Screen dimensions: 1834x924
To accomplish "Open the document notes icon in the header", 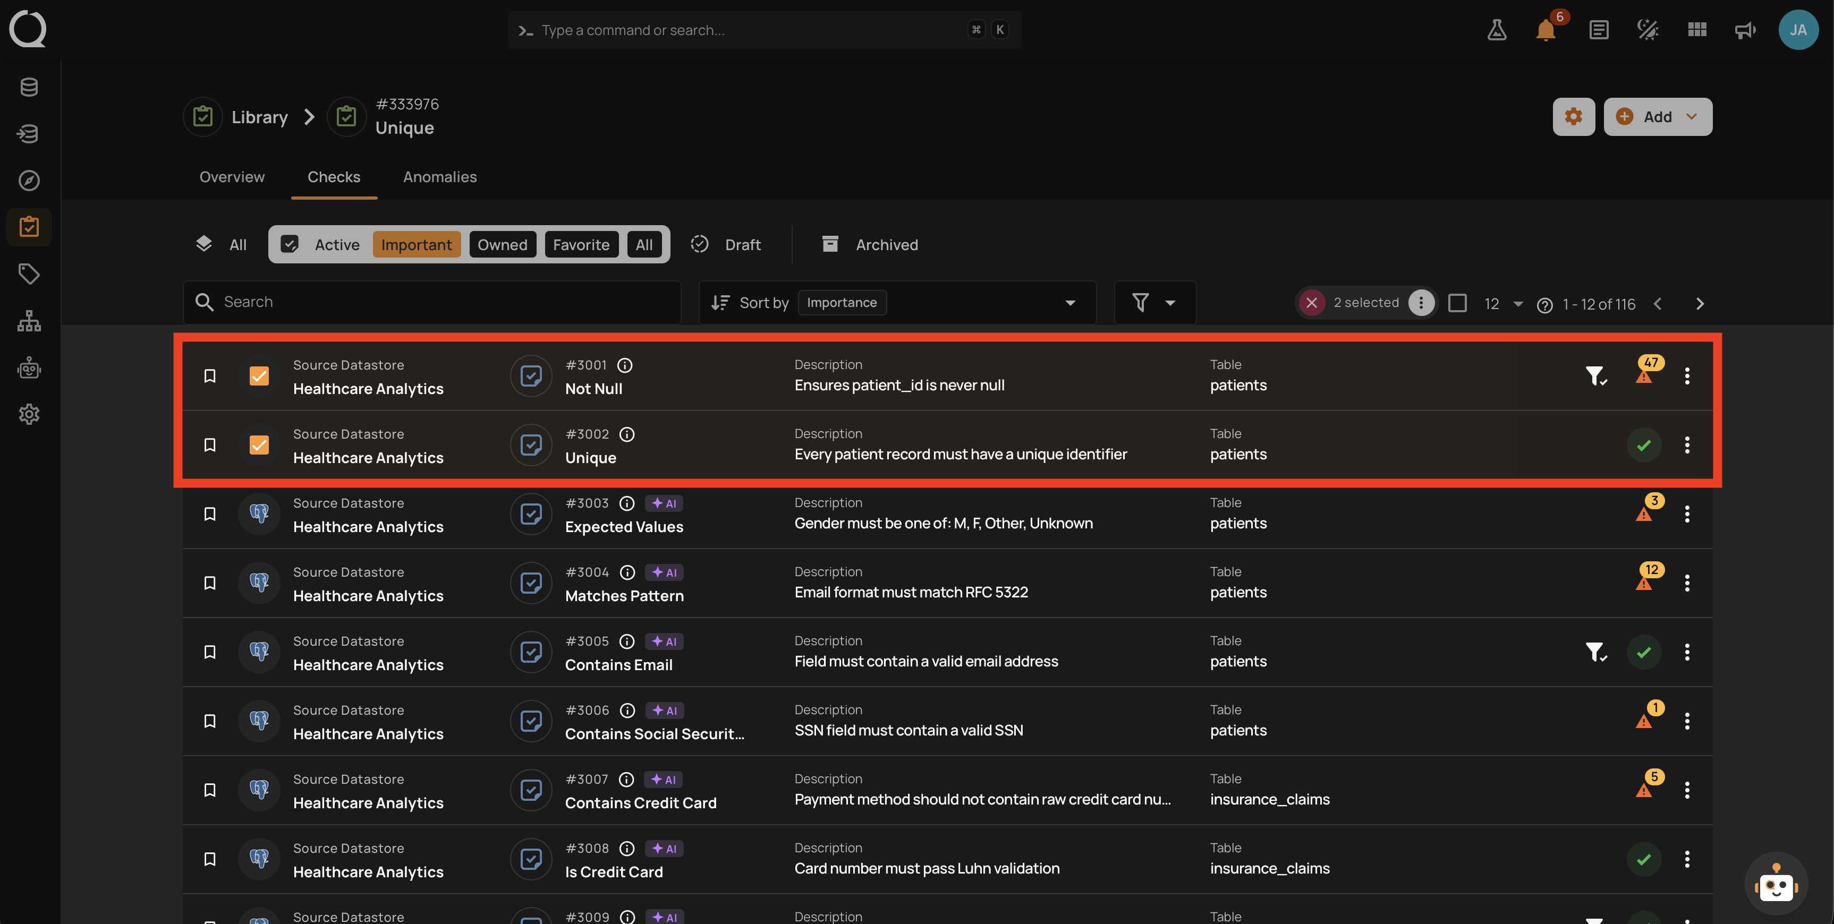I will (x=1598, y=30).
